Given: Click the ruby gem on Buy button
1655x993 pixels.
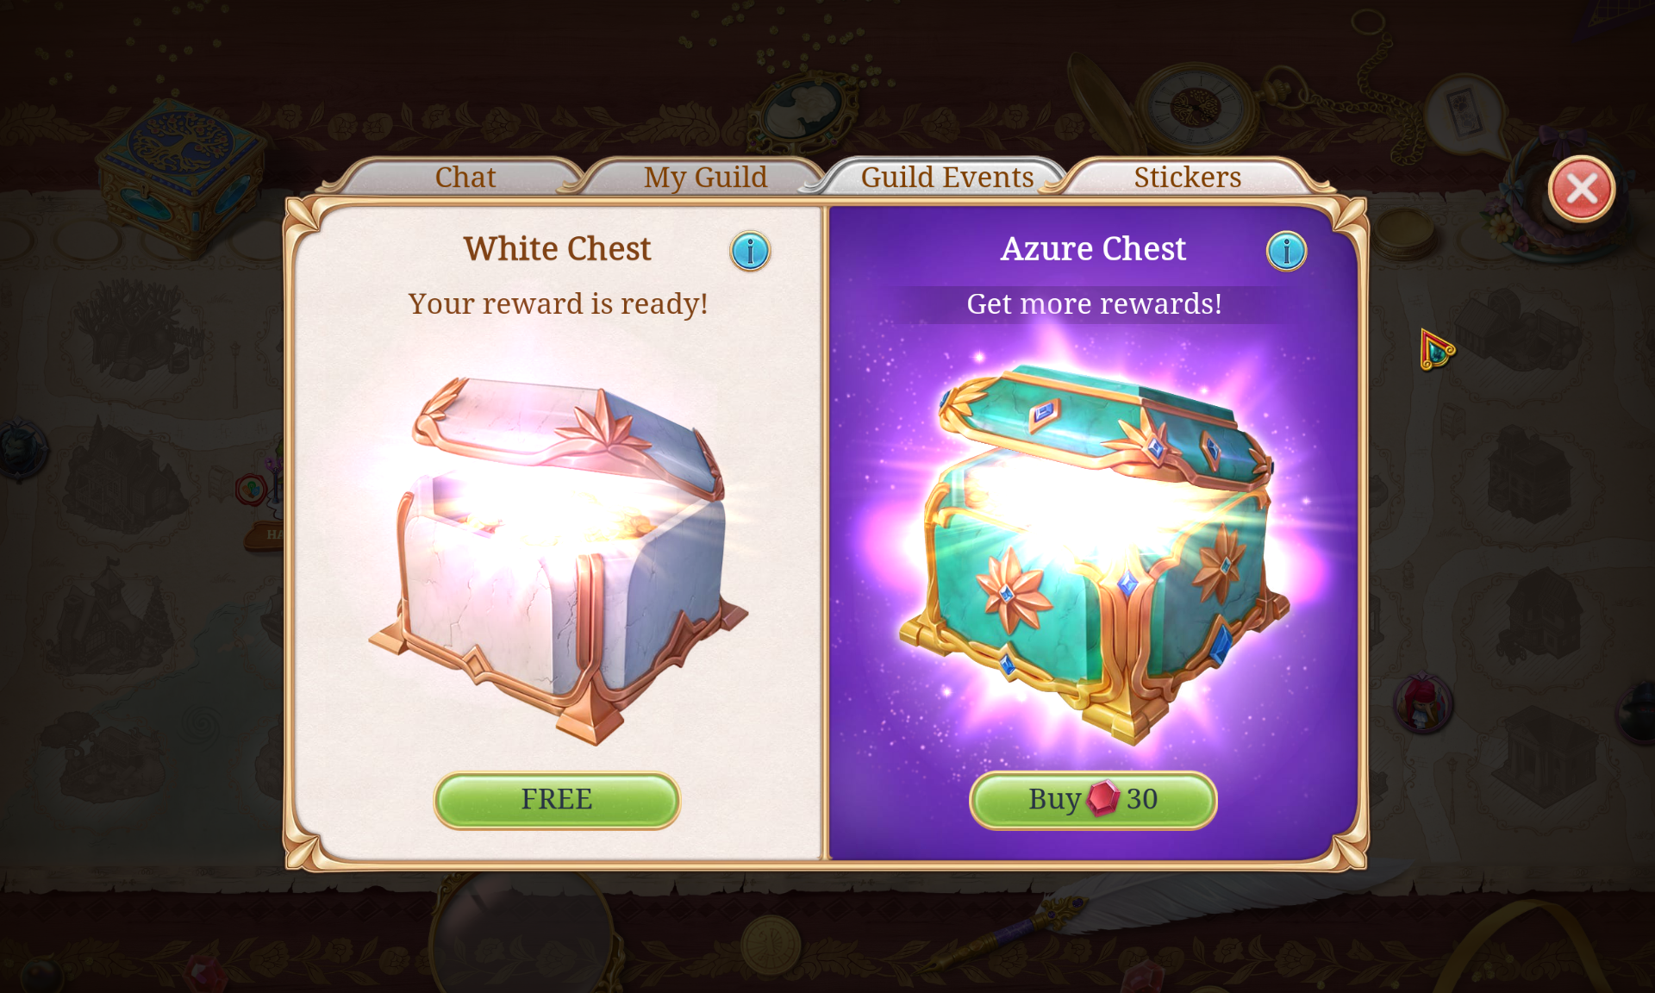Looking at the screenshot, I should tap(1102, 799).
